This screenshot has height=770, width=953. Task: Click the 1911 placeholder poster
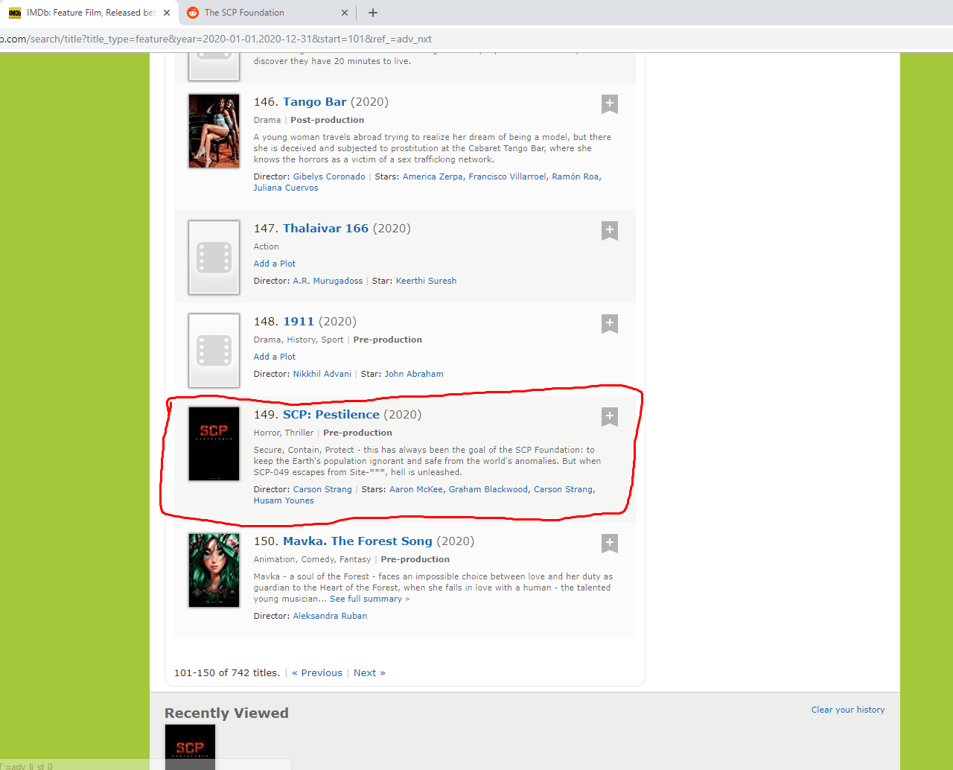tap(214, 351)
